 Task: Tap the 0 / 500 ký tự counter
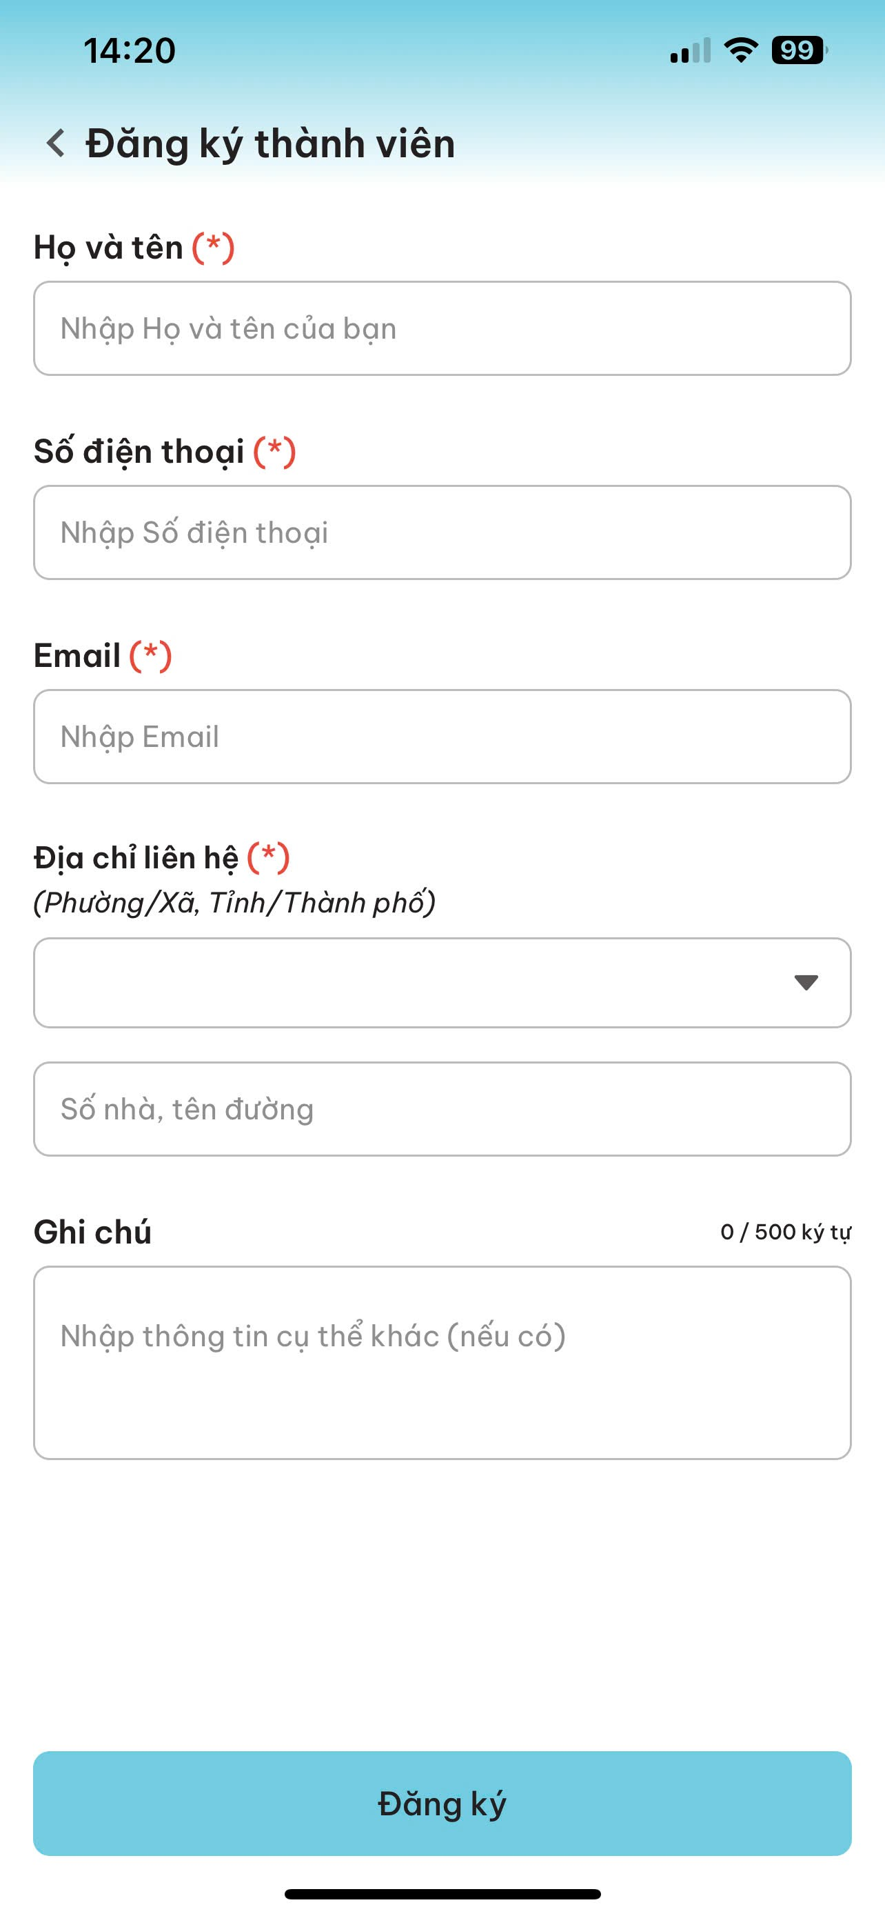click(786, 1233)
